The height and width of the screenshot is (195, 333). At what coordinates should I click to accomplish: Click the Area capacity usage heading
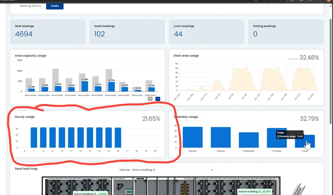coord(31,55)
